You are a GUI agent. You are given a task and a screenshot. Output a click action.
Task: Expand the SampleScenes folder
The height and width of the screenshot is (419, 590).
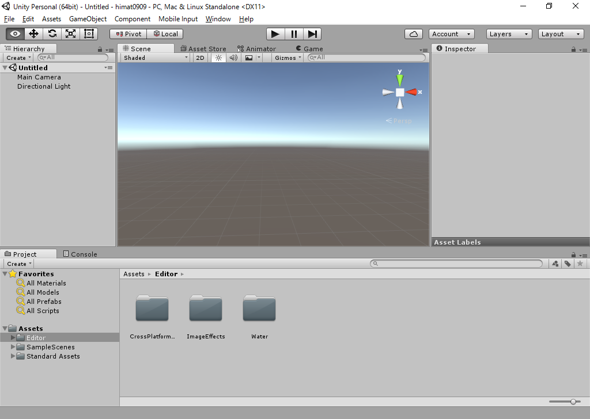pos(13,347)
